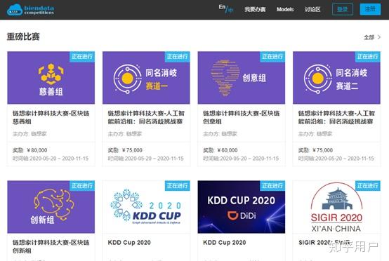This screenshot has width=389, height=261.
Task: Open the 同名消歧 赛道二 banner
Action: click(x=336, y=78)
